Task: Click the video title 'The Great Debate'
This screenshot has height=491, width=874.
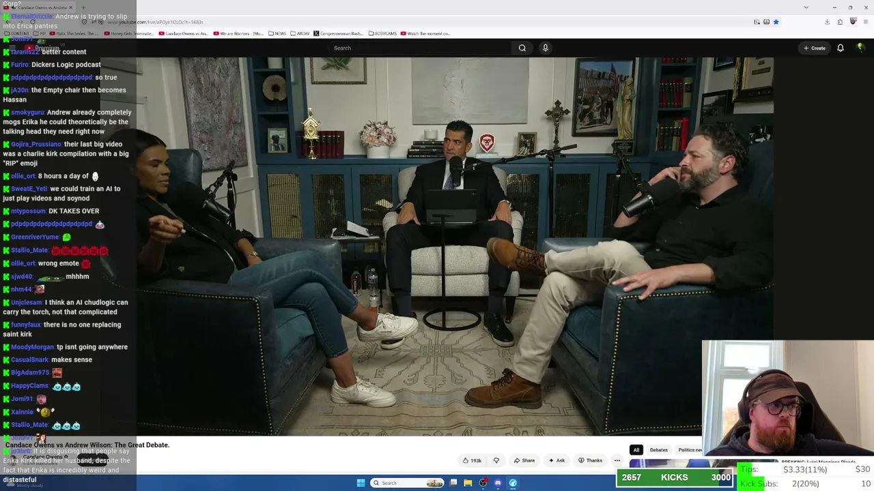Action: click(x=87, y=445)
